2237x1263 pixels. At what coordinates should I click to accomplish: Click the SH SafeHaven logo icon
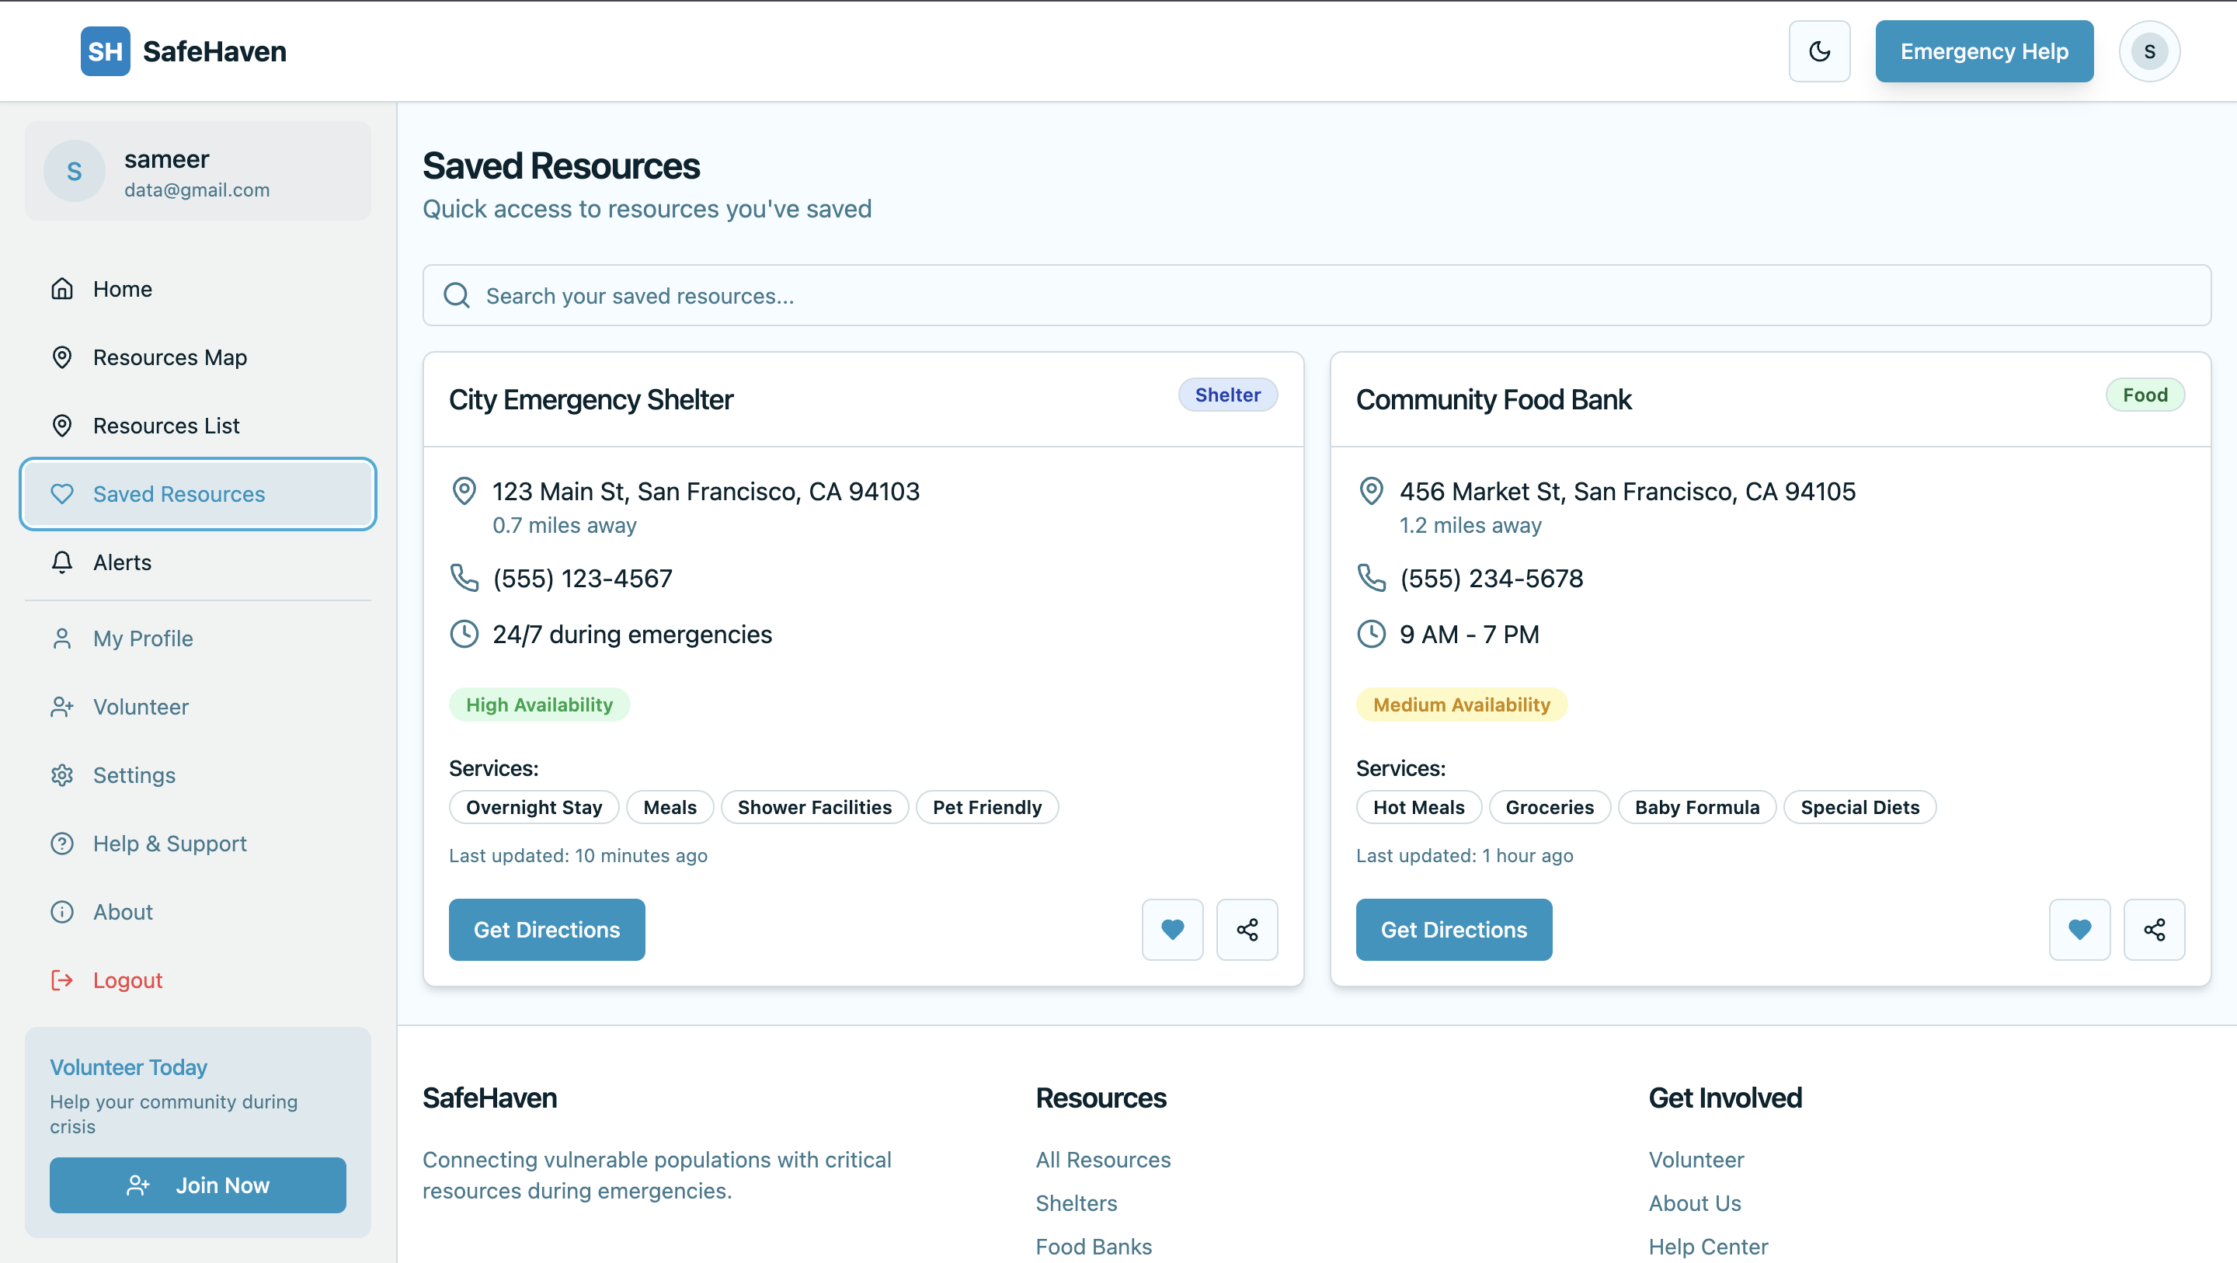(105, 51)
